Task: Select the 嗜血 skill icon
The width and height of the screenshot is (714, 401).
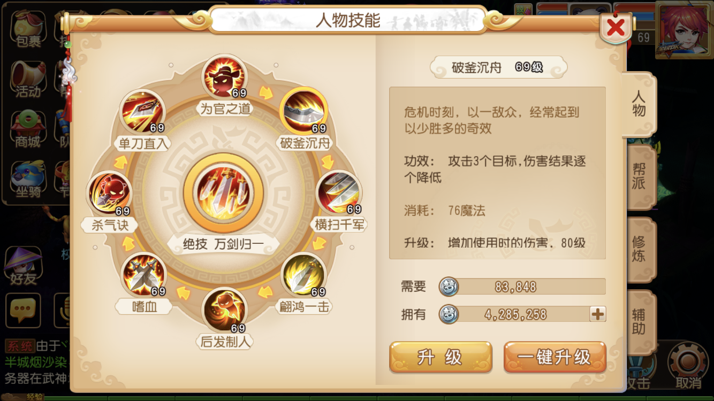Action: [x=145, y=275]
